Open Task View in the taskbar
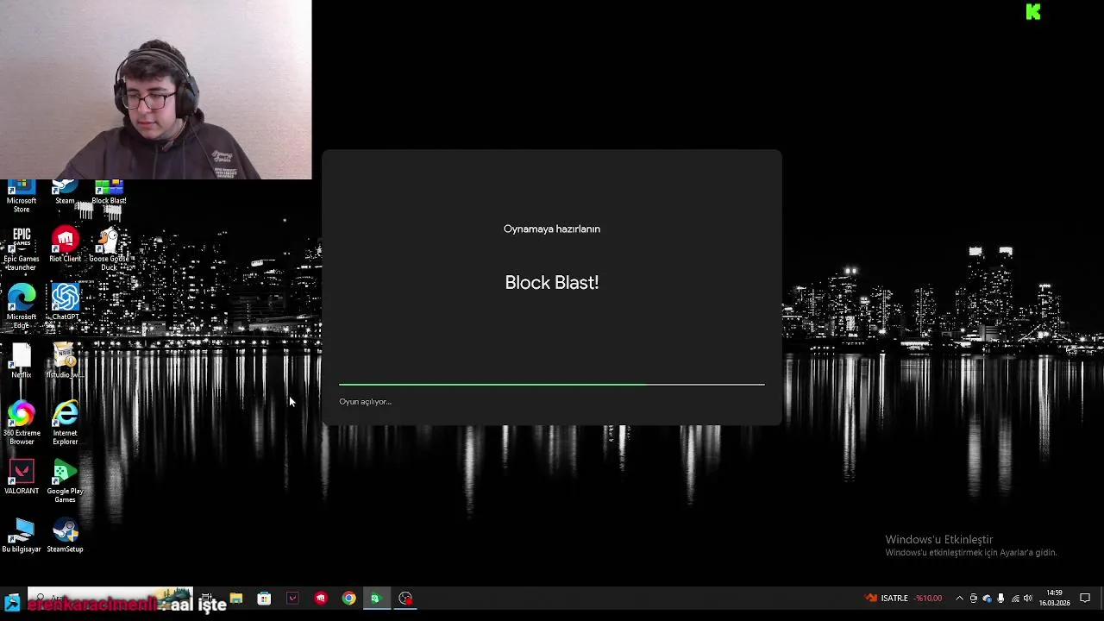The width and height of the screenshot is (1104, 621). pos(207,599)
